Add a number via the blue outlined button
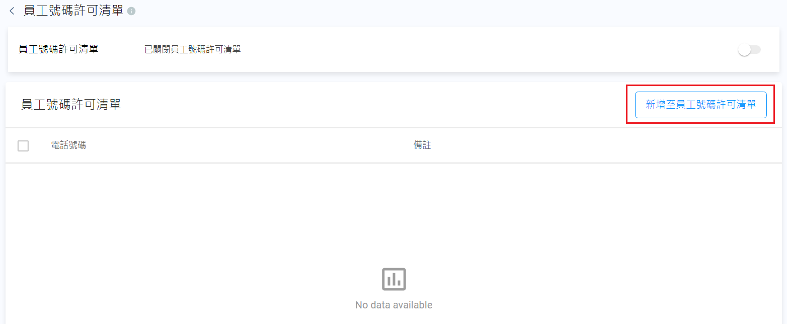 click(700, 105)
